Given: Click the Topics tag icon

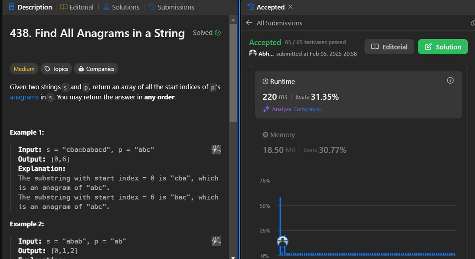Looking at the screenshot, I should 47,69.
